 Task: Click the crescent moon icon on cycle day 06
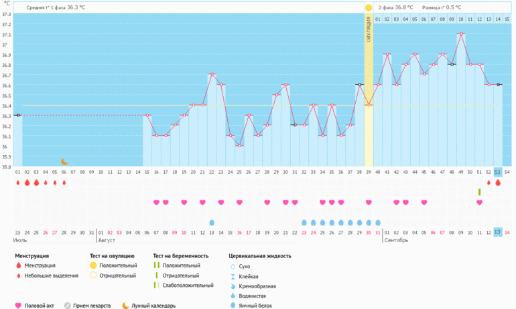point(64,162)
